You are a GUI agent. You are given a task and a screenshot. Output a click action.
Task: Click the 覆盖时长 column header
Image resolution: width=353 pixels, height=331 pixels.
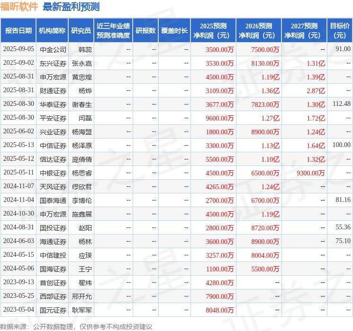174,30
